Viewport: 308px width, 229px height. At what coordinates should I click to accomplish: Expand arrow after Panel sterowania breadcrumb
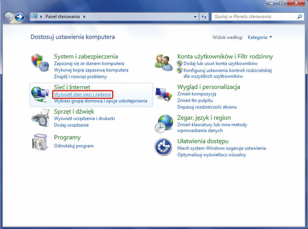pyautogui.click(x=84, y=17)
